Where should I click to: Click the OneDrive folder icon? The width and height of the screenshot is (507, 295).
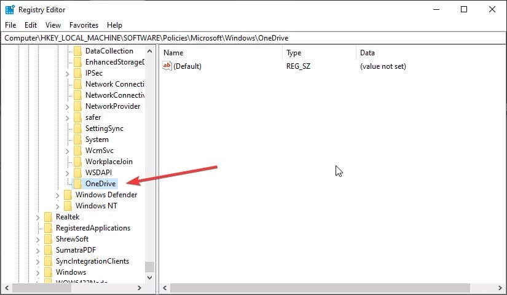pyautogui.click(x=77, y=184)
